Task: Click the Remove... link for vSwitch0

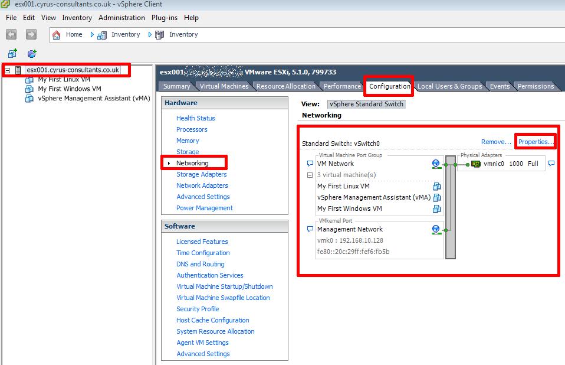Action: (496, 142)
